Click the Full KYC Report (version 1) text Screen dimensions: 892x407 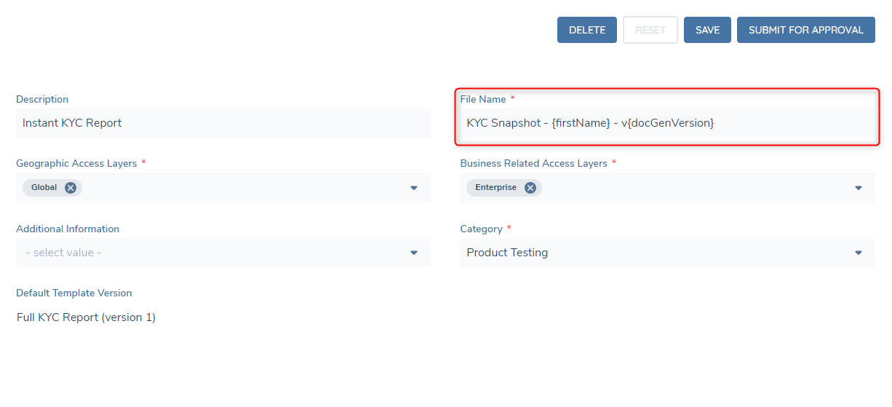[86, 317]
